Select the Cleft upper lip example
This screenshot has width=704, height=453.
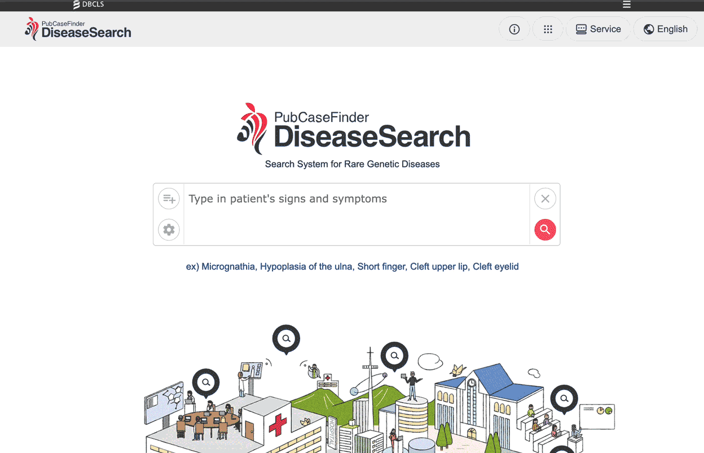[x=439, y=266]
